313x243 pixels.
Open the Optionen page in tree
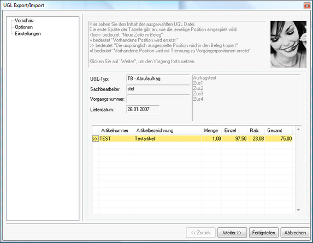(x=23, y=27)
